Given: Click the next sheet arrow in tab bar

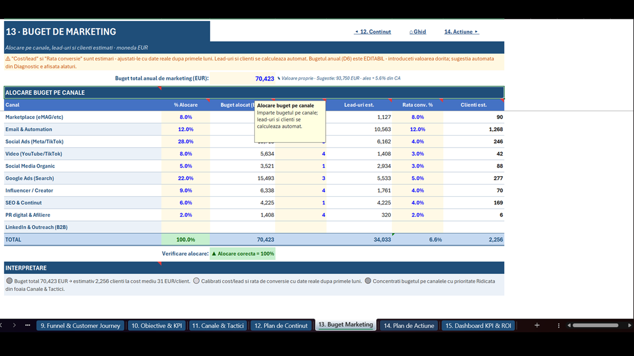Looking at the screenshot, I should coord(14,325).
